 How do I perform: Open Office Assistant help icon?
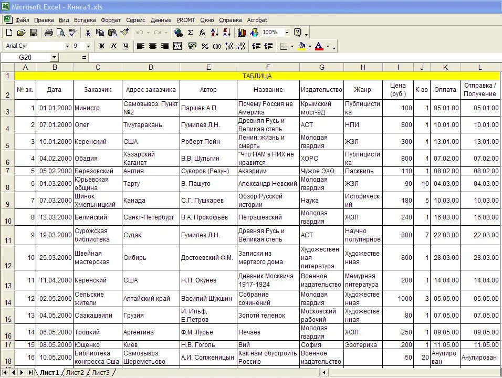[x=297, y=33]
